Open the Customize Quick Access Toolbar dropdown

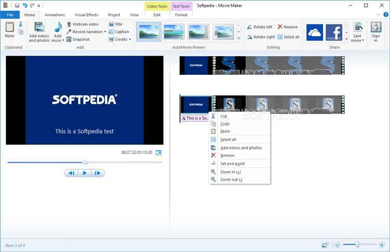click(39, 6)
